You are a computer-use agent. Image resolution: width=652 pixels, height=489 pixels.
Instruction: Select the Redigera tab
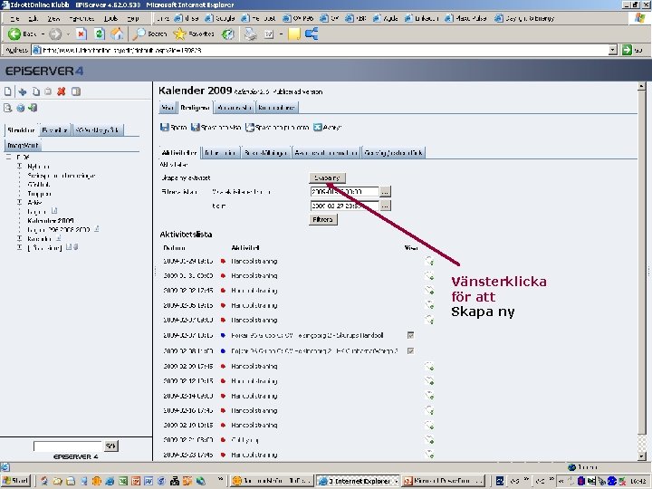(x=195, y=108)
